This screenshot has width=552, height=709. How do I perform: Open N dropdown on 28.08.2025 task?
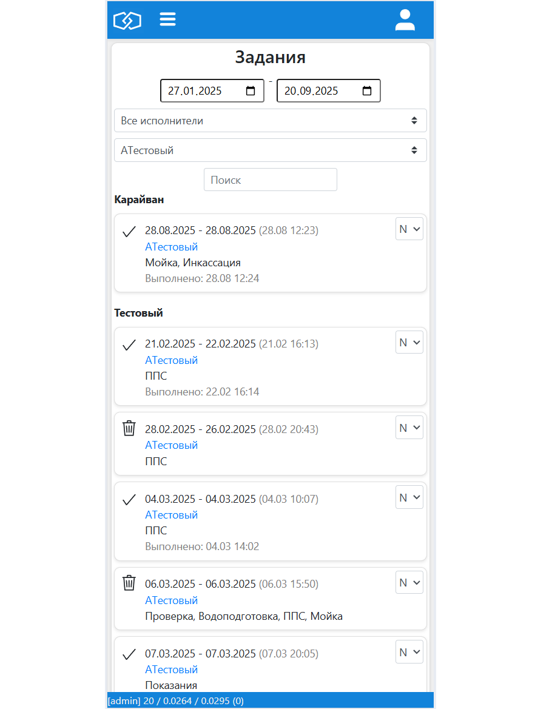click(409, 229)
